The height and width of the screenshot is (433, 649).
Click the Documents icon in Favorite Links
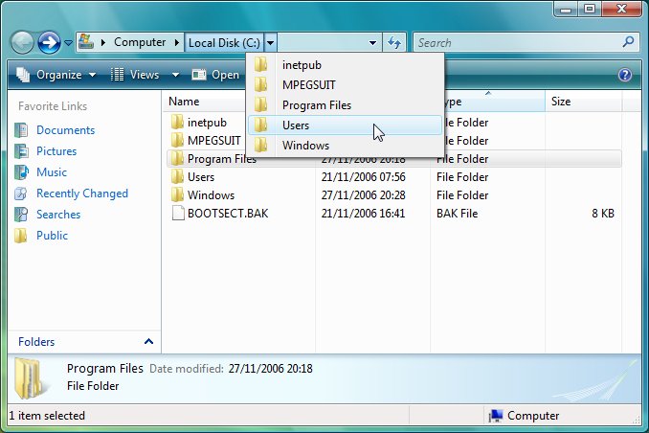(x=21, y=130)
